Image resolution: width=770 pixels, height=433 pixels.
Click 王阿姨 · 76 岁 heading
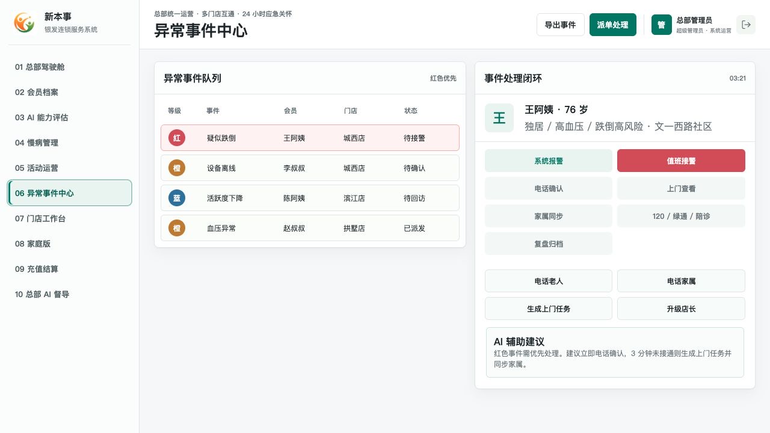[556, 109]
